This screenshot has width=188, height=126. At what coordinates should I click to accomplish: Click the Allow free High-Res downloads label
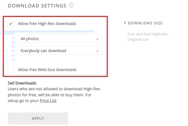pos(47,24)
